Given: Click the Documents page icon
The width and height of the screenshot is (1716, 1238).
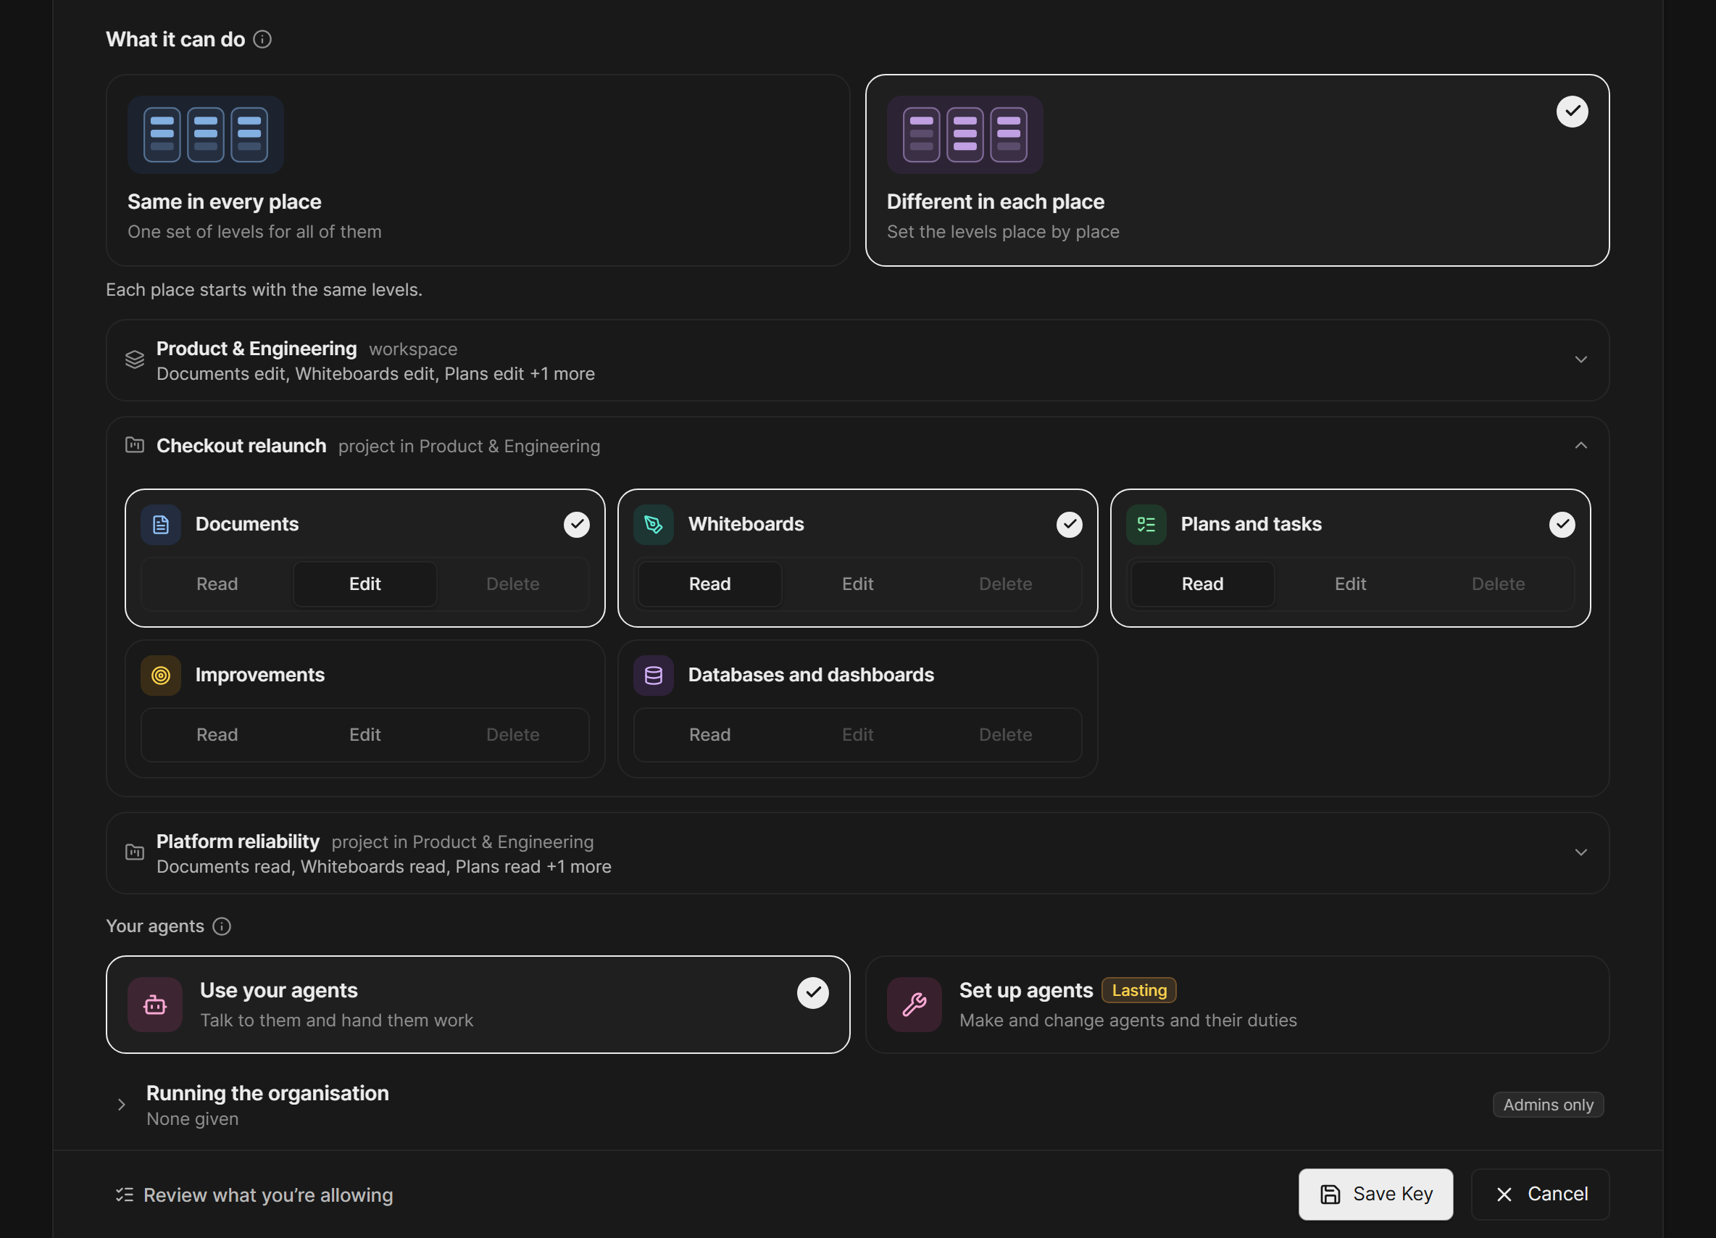Looking at the screenshot, I should (x=161, y=524).
